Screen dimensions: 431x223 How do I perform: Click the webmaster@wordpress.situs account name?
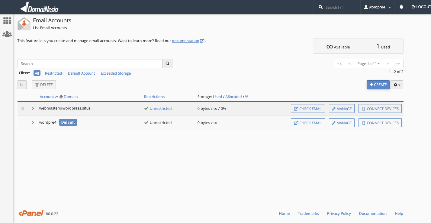(x=66, y=108)
